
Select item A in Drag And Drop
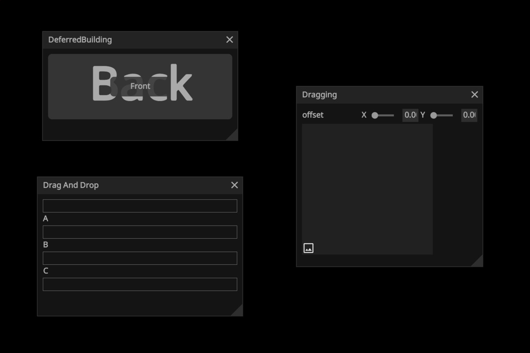[45, 219]
